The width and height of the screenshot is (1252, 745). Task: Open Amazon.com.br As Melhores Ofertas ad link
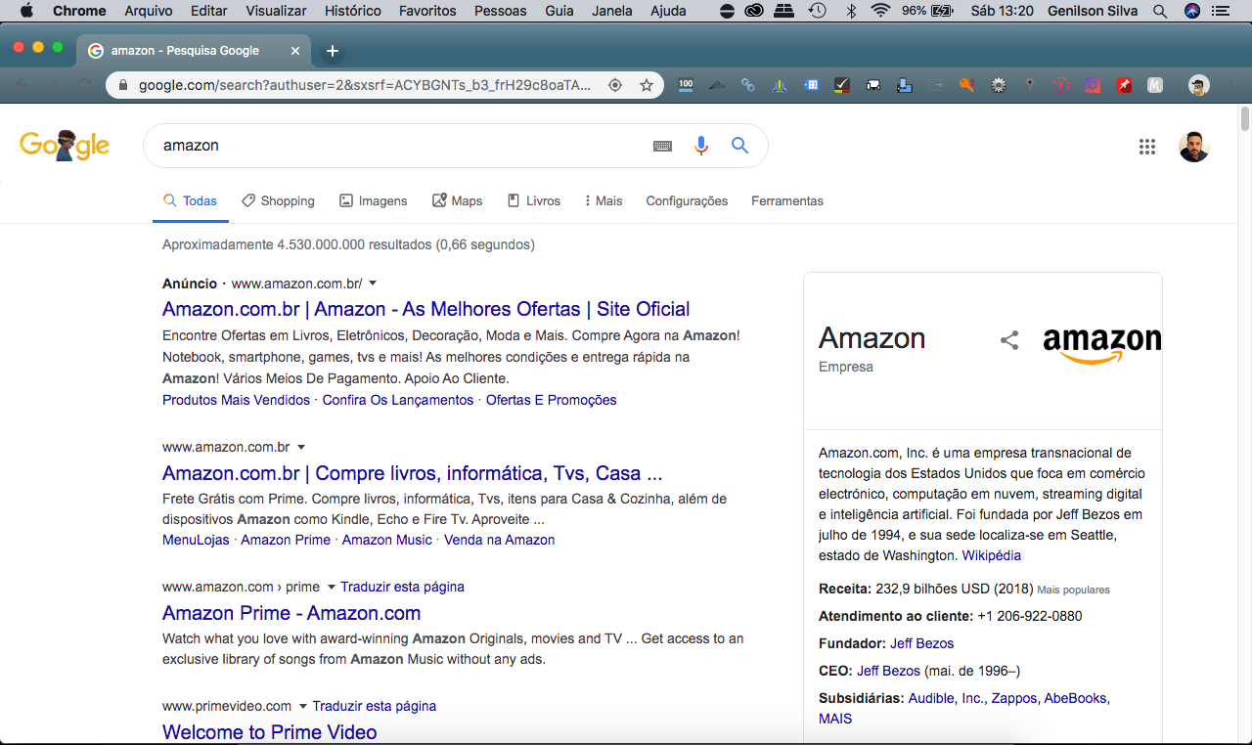426,309
